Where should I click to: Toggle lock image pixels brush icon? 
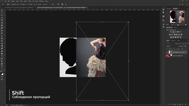tap(172, 49)
